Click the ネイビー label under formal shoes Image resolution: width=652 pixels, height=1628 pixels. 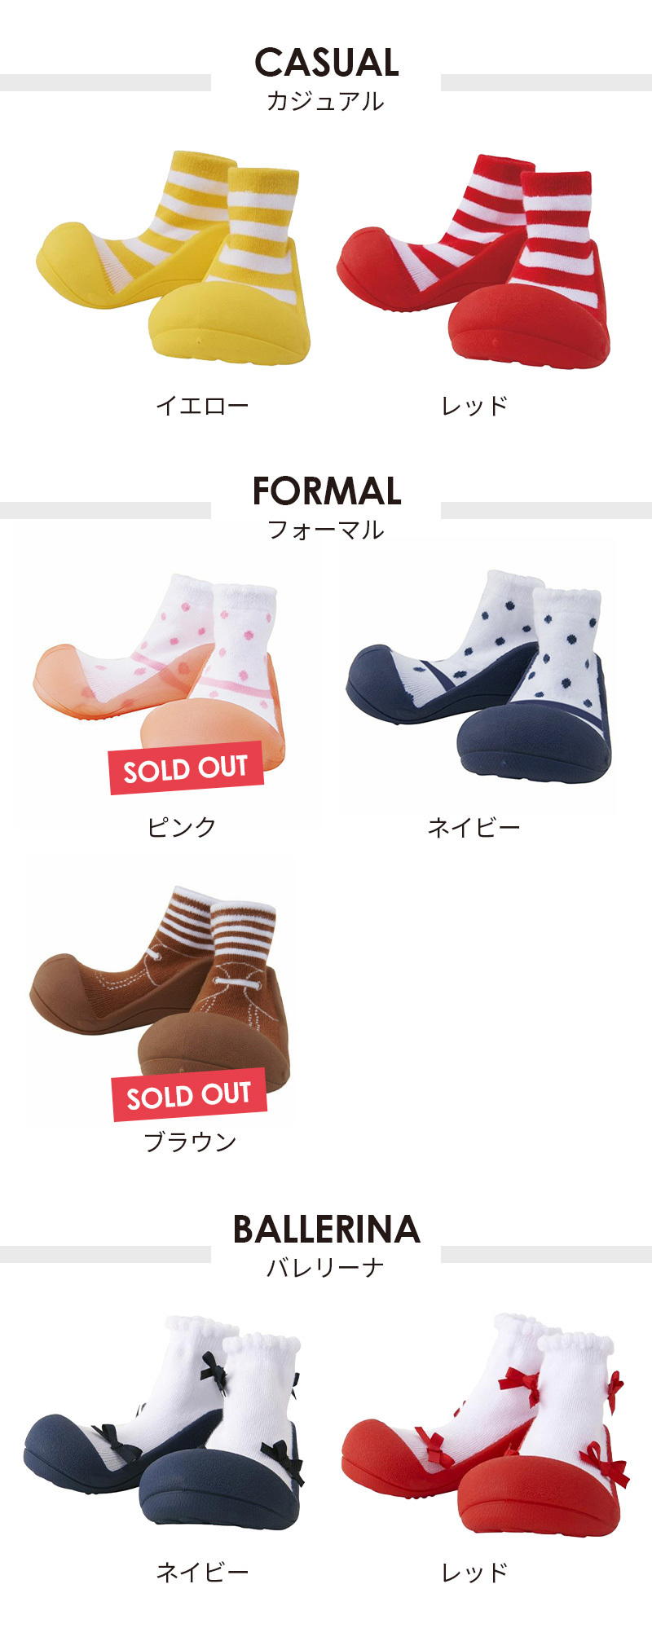tap(474, 828)
